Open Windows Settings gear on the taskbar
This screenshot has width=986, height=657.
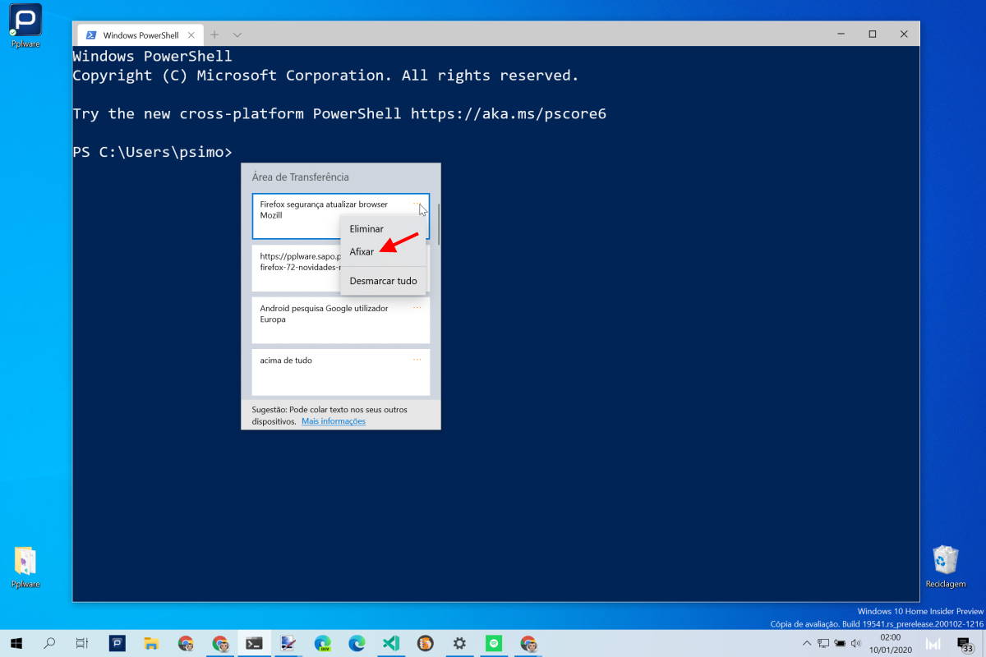459,643
